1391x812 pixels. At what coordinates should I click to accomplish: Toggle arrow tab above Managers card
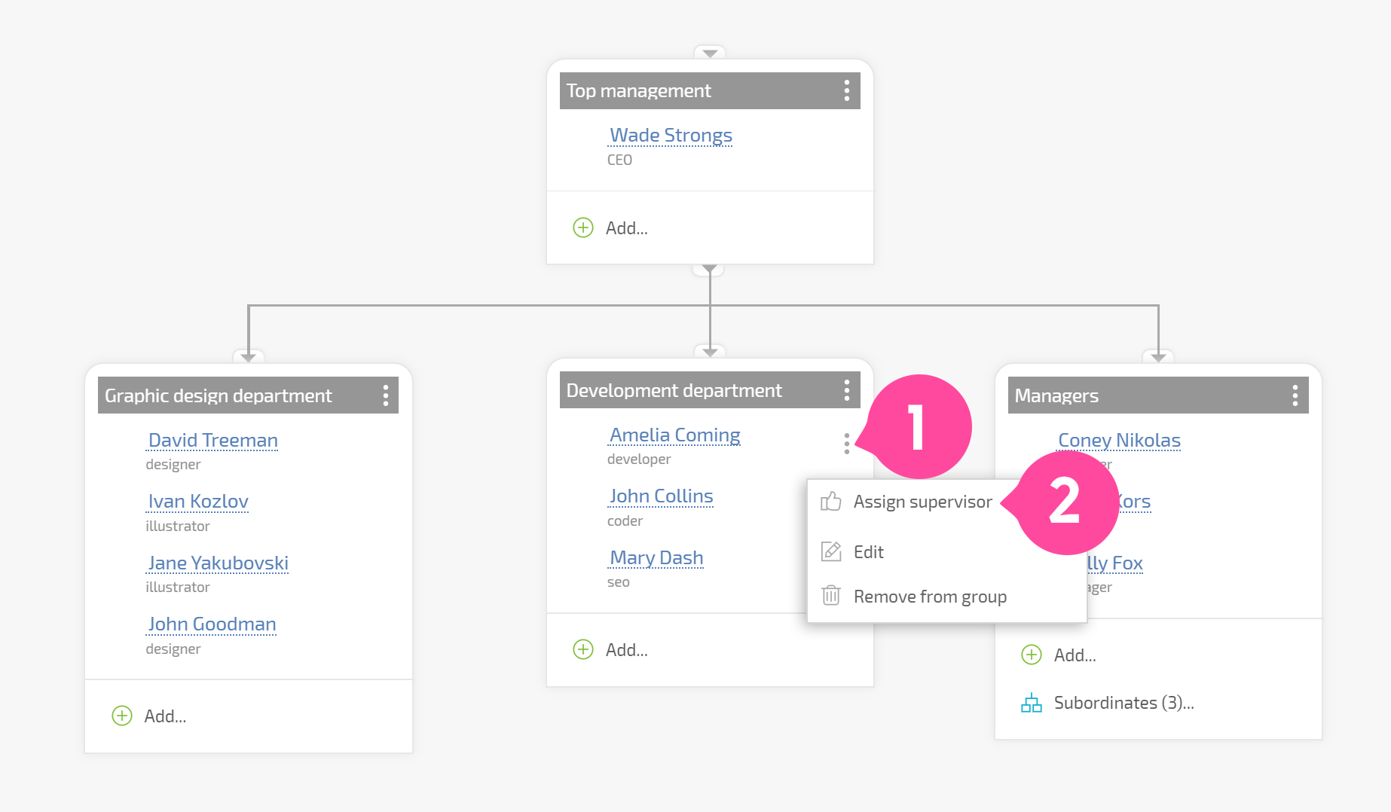(1158, 357)
